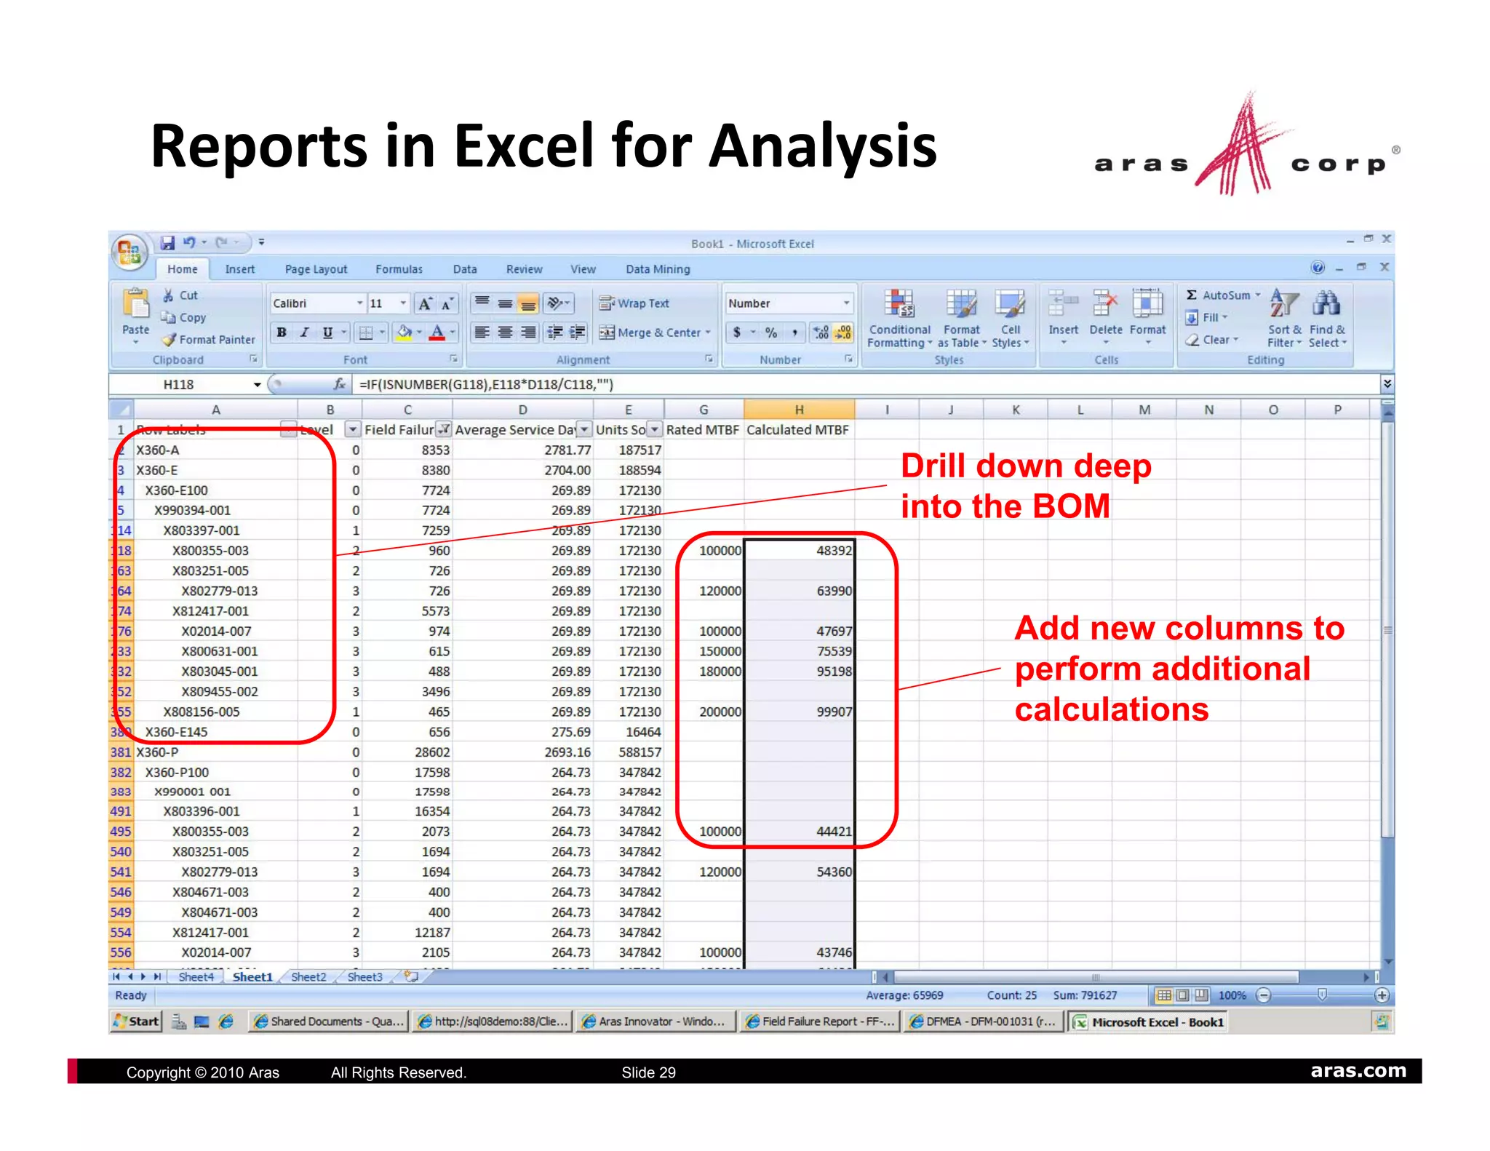Toggle Wrap Text on cell
Image resolution: width=1490 pixels, height=1151 pixels.
click(634, 303)
